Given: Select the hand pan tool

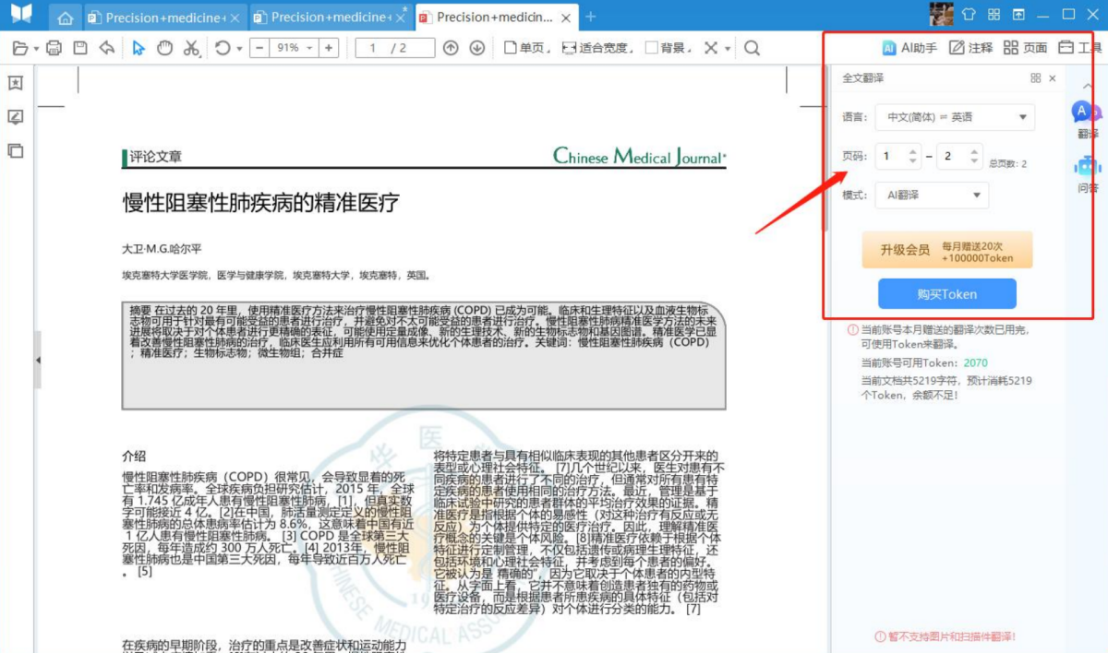Looking at the screenshot, I should pos(164,48).
